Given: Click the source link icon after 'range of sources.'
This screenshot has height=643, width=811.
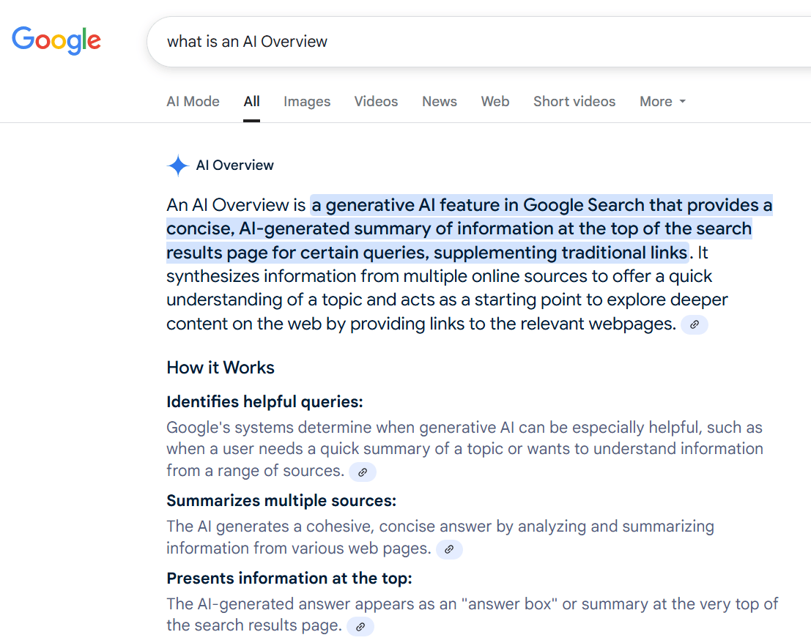Looking at the screenshot, I should (x=363, y=472).
